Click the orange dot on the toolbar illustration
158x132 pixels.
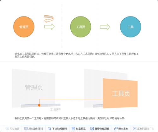(x=39, y=105)
